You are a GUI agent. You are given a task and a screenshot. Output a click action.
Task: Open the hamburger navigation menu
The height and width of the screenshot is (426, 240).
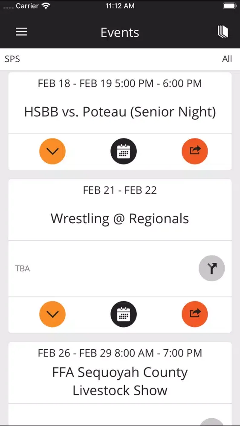[x=21, y=32]
